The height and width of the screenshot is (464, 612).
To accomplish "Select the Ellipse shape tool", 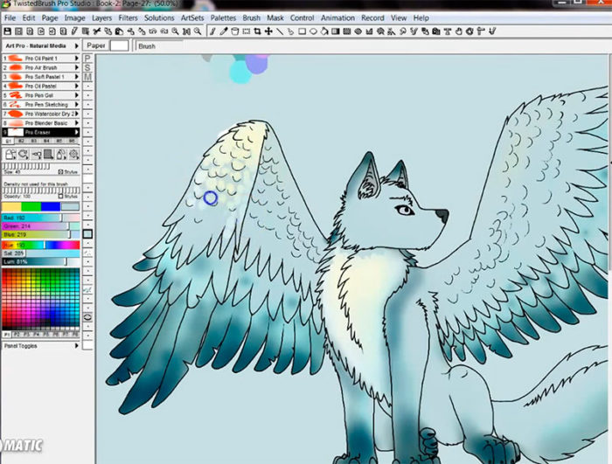I will [313, 31].
